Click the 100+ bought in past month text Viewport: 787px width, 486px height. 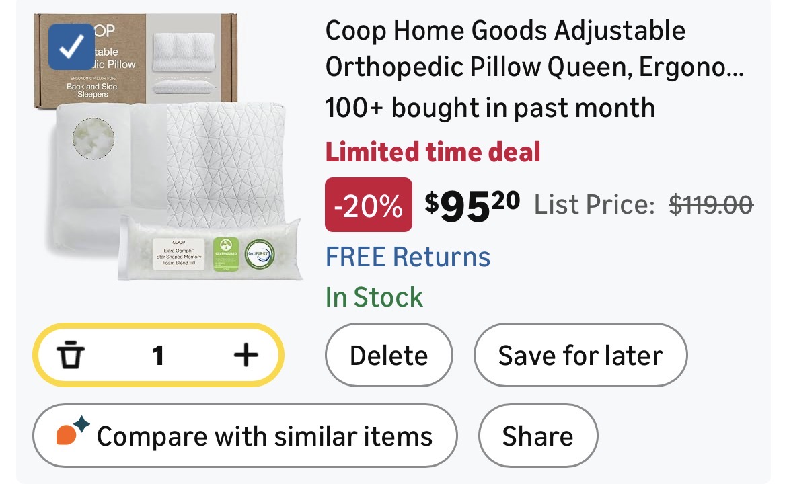click(x=490, y=108)
